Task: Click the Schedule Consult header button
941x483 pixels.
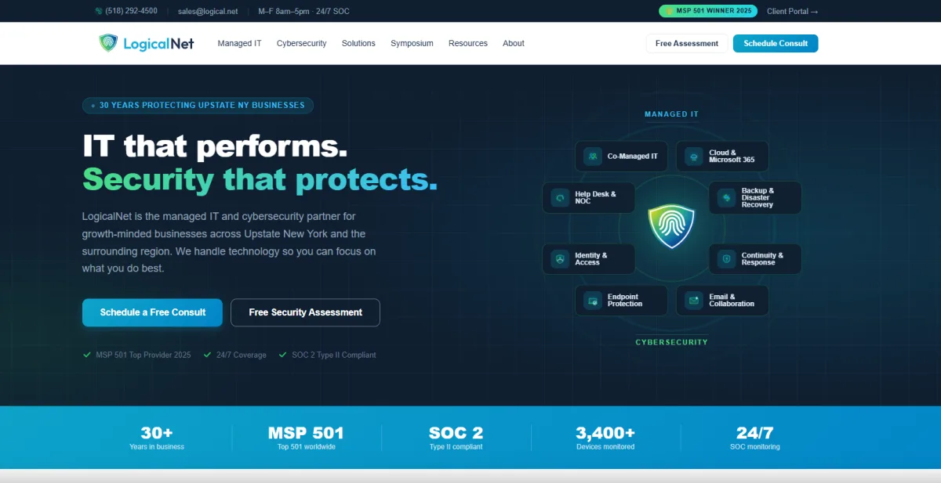Action: 776,43
